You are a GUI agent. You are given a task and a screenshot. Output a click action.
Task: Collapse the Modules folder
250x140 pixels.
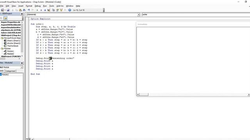[2, 49]
